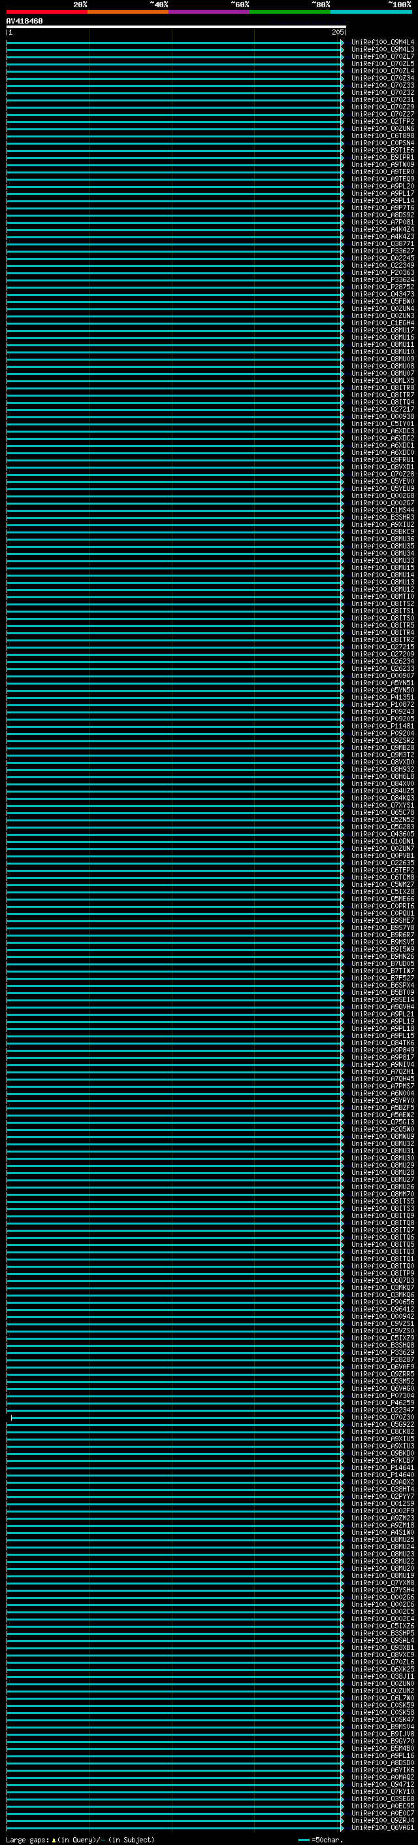
Task: Click the UniRef100_P20363 entry
Action: click(383, 272)
